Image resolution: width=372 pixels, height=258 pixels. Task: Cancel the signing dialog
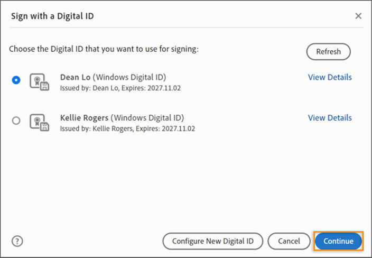289,241
